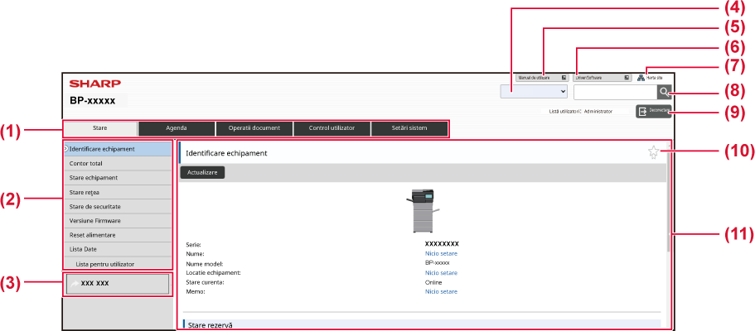
Task: Click the SHARP logo
Action: tap(94, 84)
